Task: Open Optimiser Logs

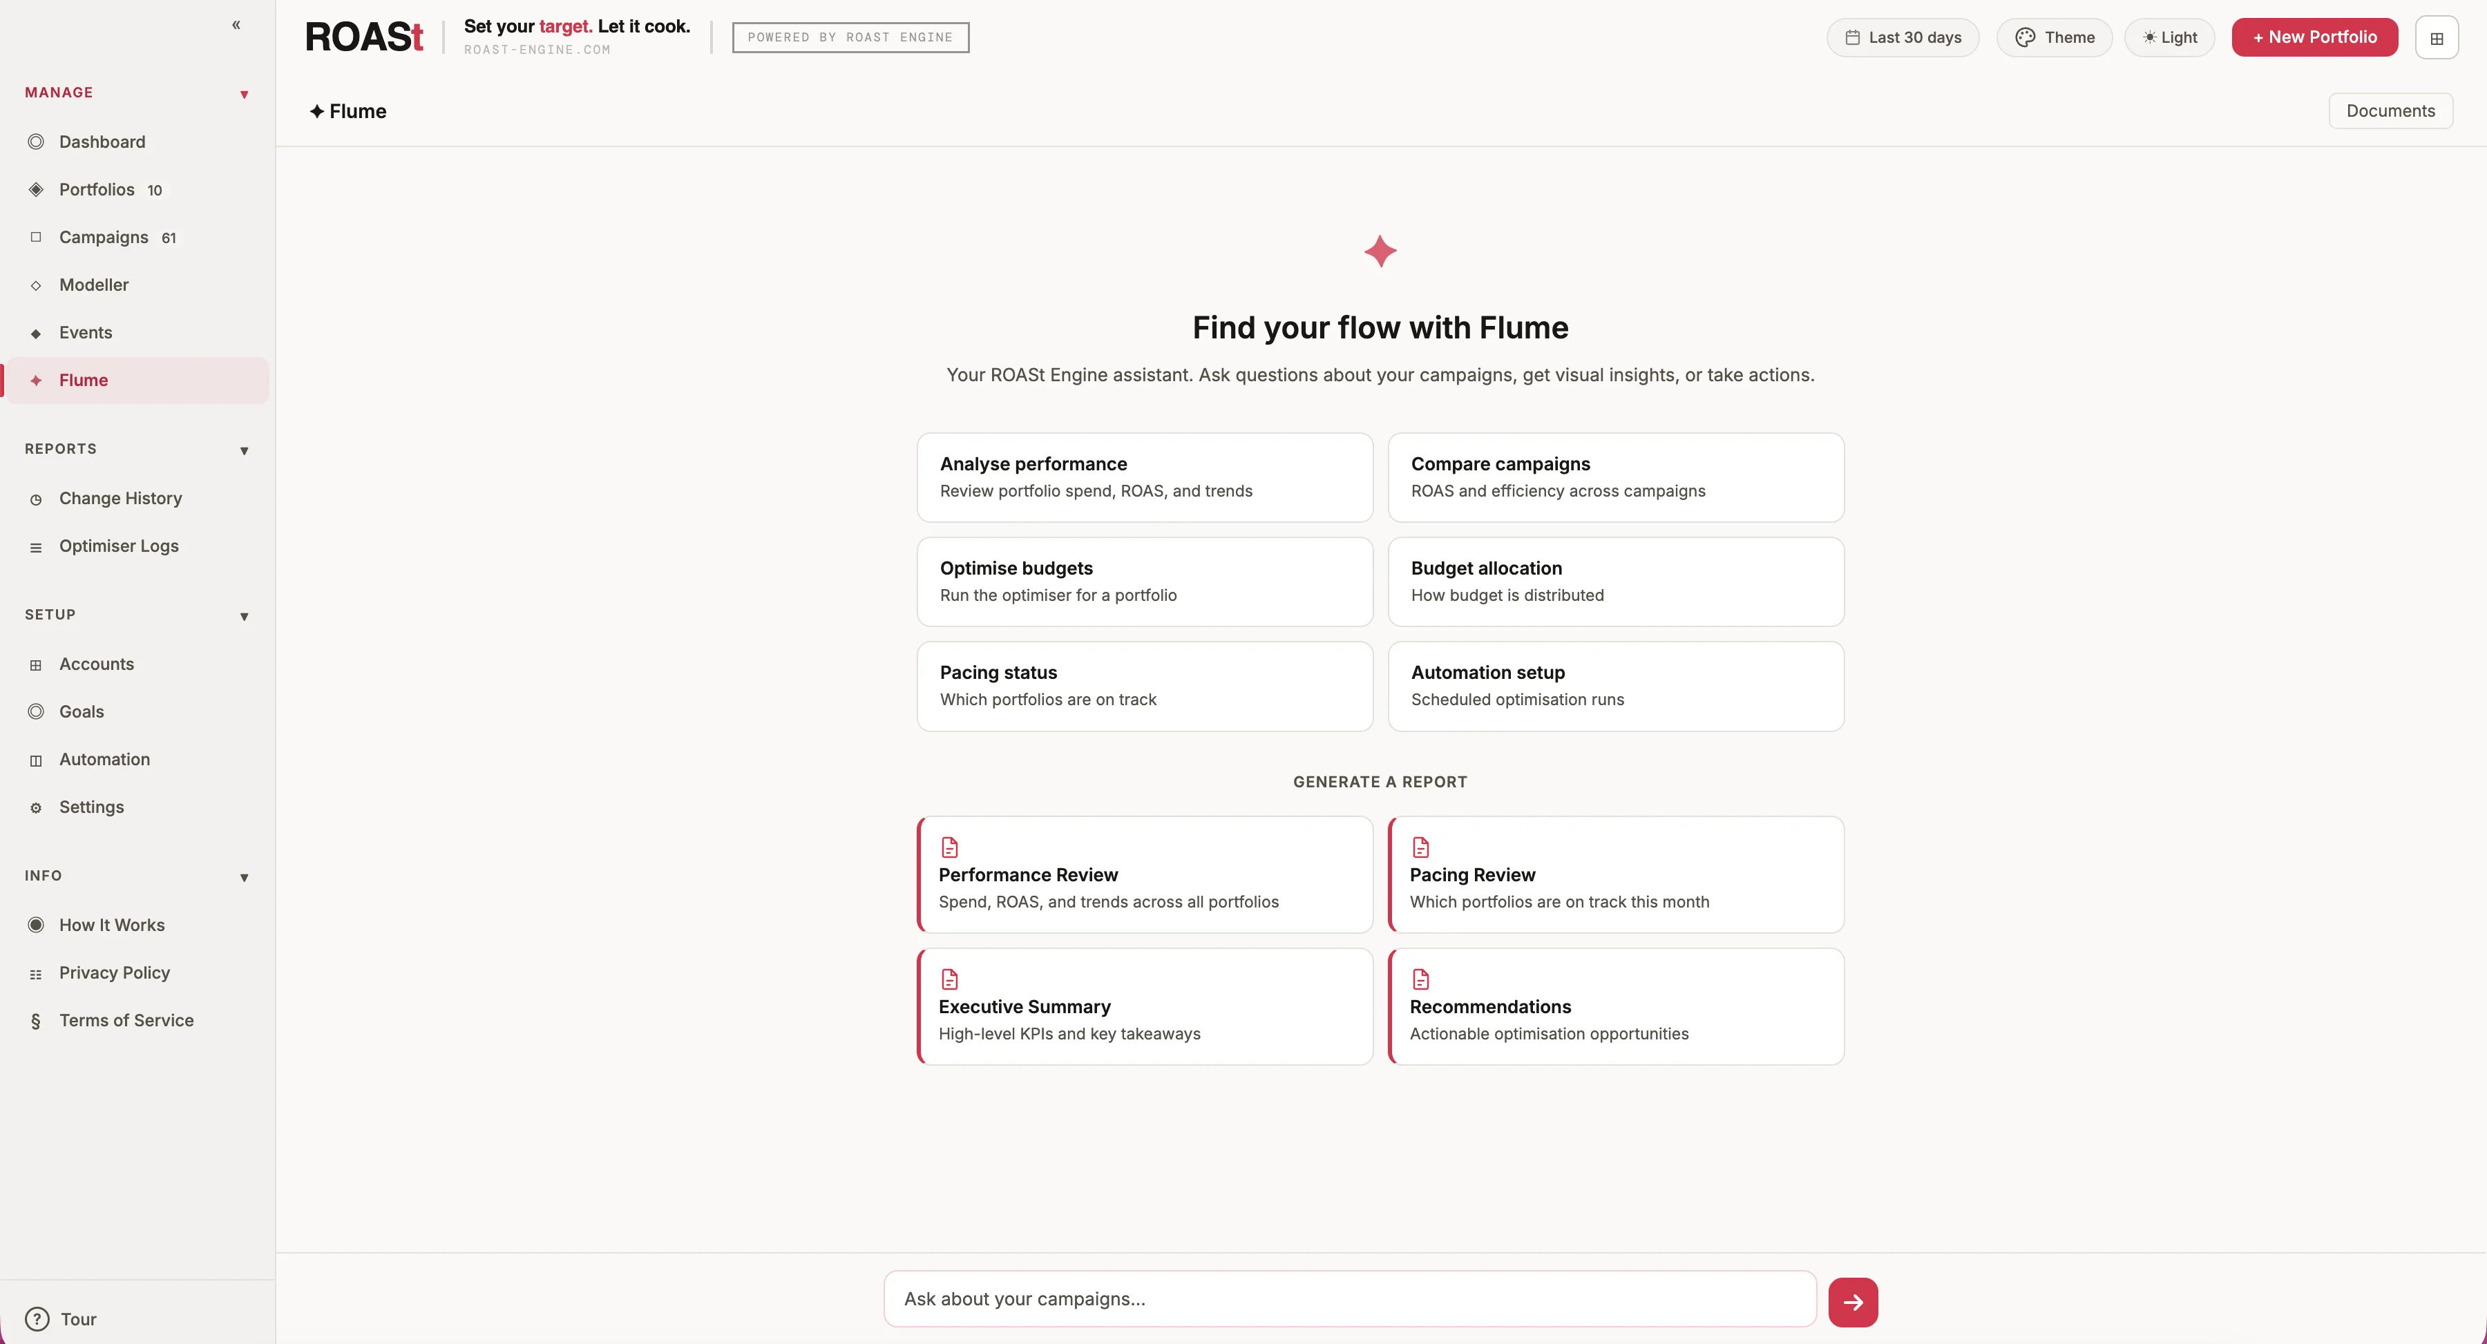Action: [x=117, y=546]
